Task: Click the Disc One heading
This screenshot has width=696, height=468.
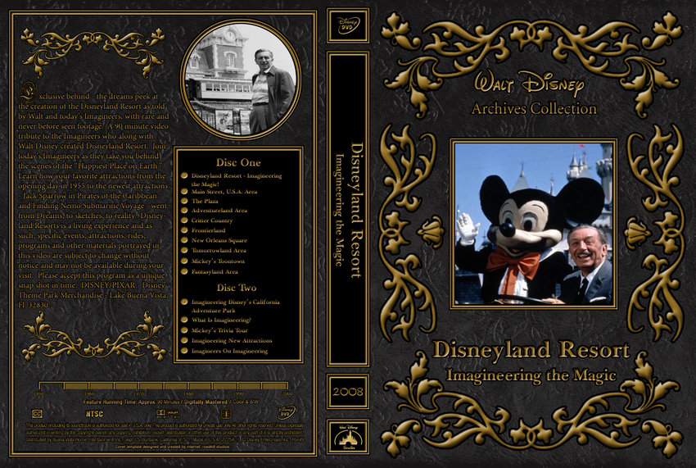Action: pos(238,162)
